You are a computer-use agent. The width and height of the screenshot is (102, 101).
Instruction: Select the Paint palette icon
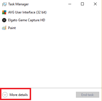point(4,28)
